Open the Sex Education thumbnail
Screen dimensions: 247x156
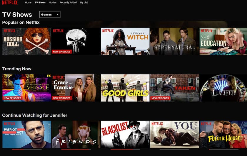tap(223, 41)
